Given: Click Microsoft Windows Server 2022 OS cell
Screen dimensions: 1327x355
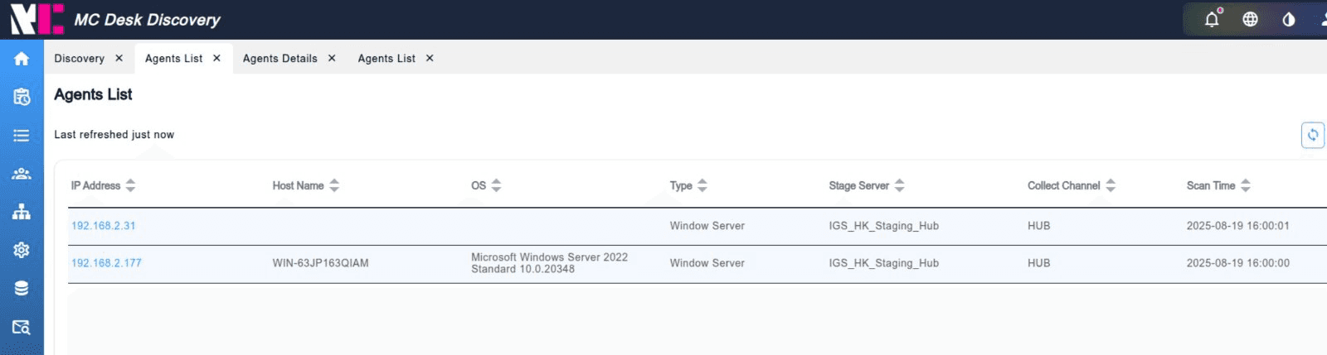Looking at the screenshot, I should point(550,263).
